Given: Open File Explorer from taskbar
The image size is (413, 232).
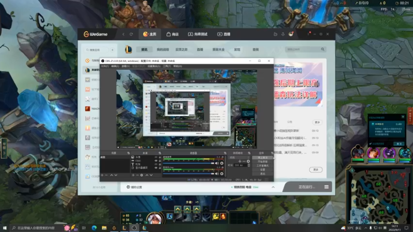Looking at the screenshot, I should (104, 228).
